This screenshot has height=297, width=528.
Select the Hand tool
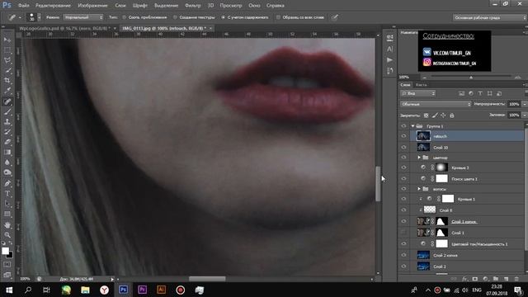pyautogui.click(x=7, y=225)
